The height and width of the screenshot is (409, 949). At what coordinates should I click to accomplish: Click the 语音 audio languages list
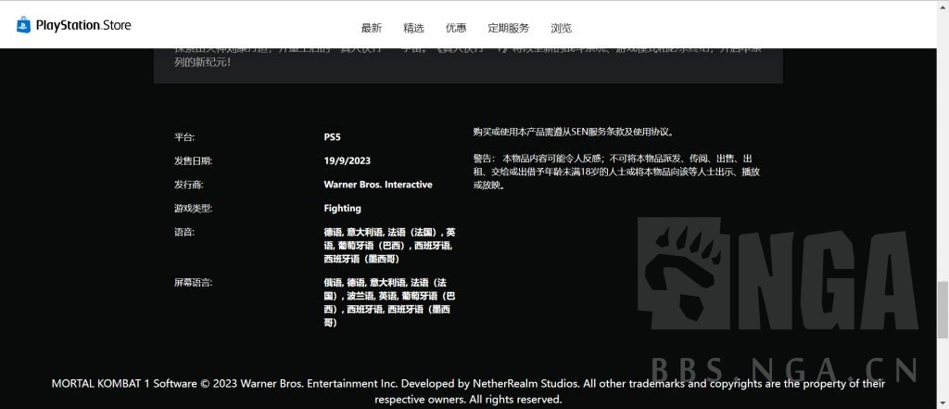(x=389, y=246)
